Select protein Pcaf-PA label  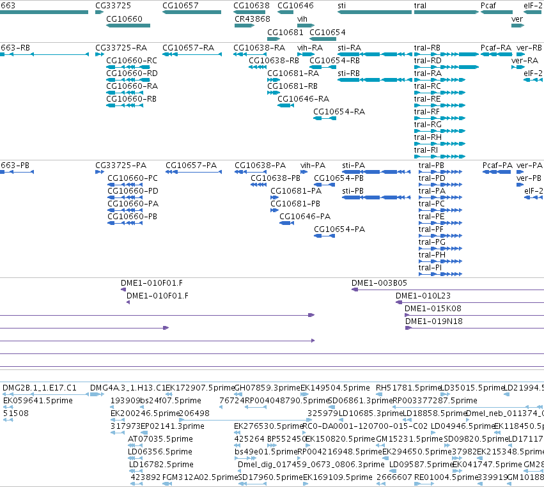(x=497, y=165)
